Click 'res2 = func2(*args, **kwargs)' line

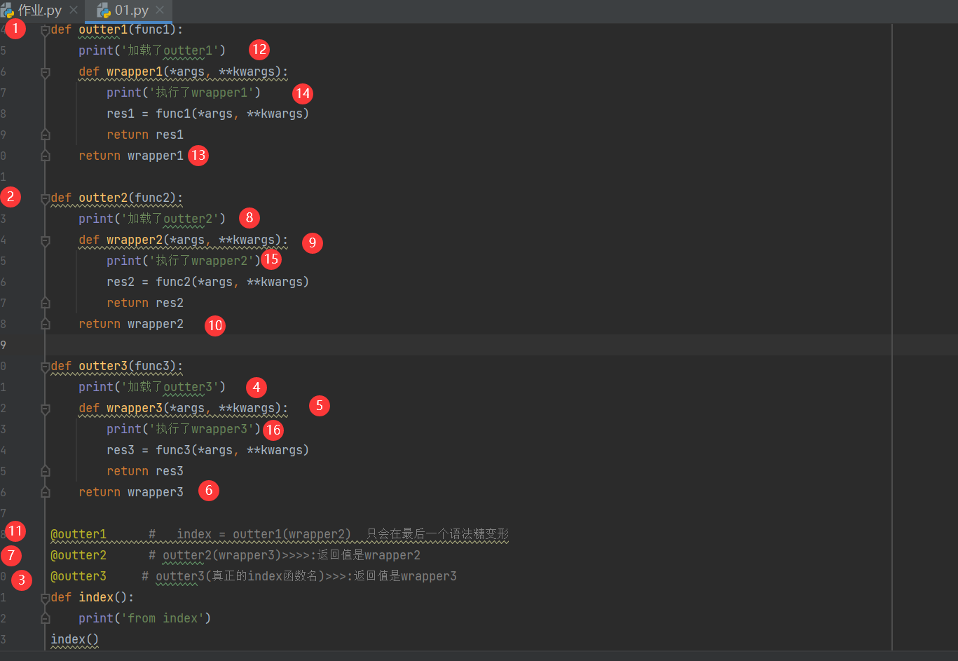click(x=207, y=282)
